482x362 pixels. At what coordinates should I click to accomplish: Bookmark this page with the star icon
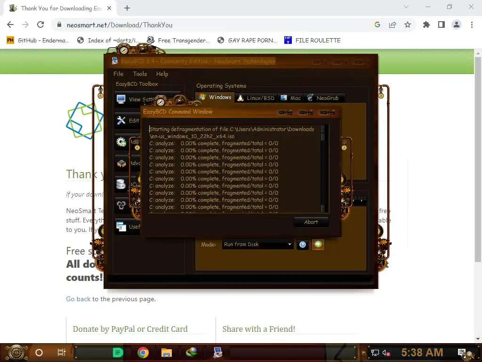[408, 25]
